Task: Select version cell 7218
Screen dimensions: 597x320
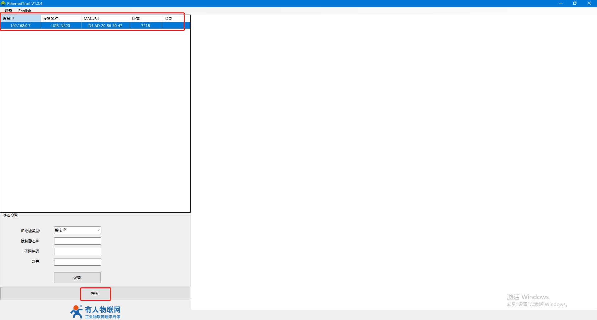Action: point(146,26)
